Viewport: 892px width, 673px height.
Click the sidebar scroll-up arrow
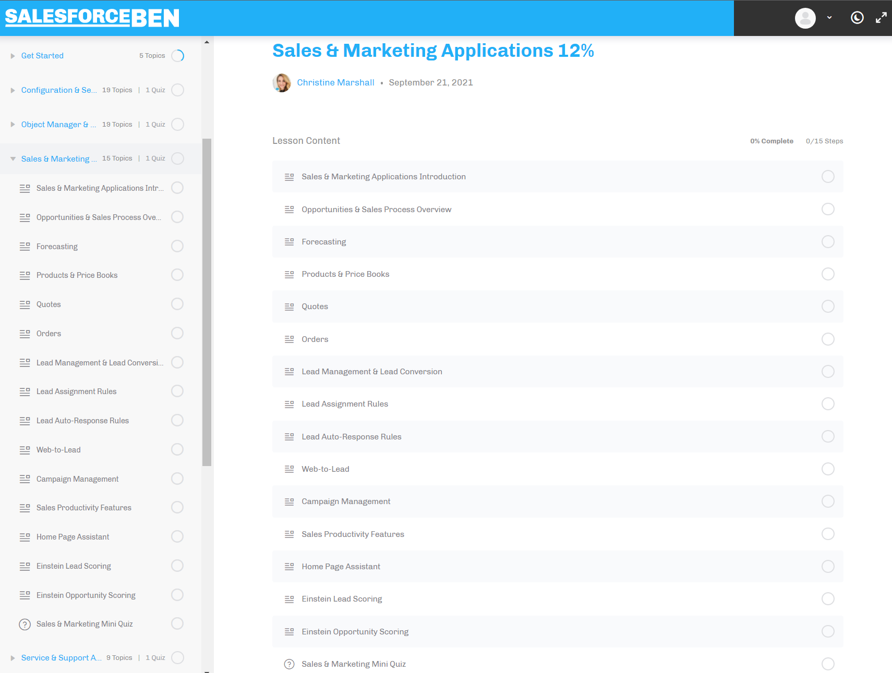click(207, 42)
